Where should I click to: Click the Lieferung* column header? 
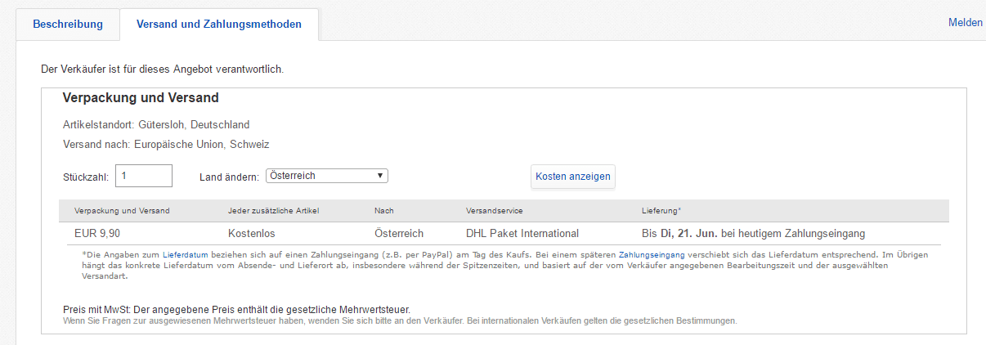pos(661,211)
